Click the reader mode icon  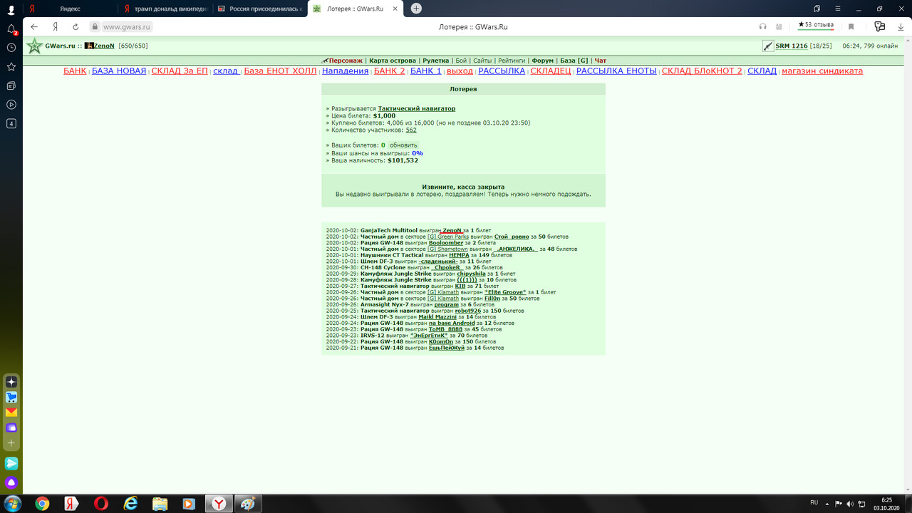(779, 26)
